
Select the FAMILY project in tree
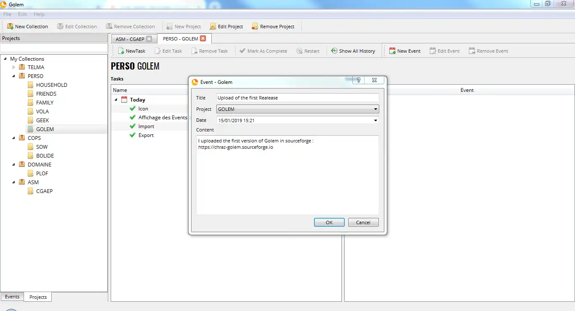point(45,102)
